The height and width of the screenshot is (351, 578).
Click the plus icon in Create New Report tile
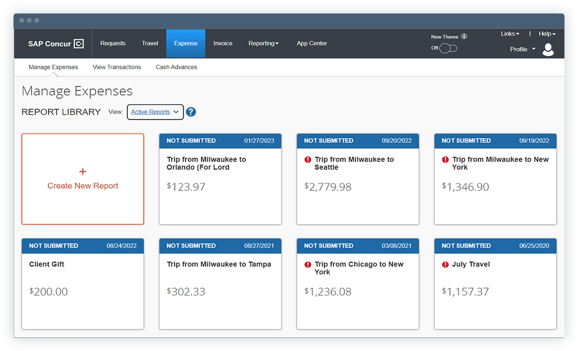[x=83, y=171]
